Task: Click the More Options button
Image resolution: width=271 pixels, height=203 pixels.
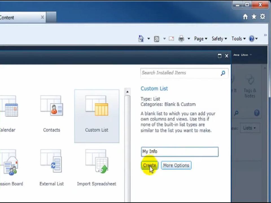Action: tap(176, 165)
